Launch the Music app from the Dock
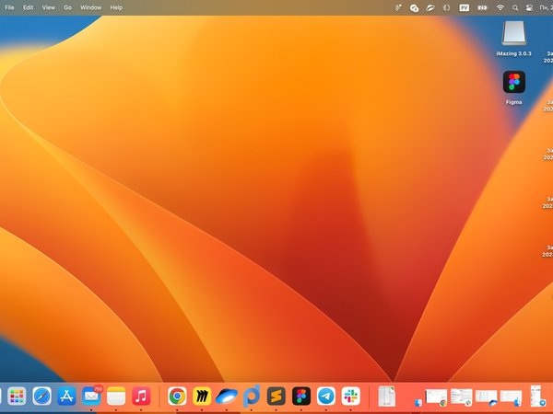The height and width of the screenshot is (414, 553). point(141,397)
